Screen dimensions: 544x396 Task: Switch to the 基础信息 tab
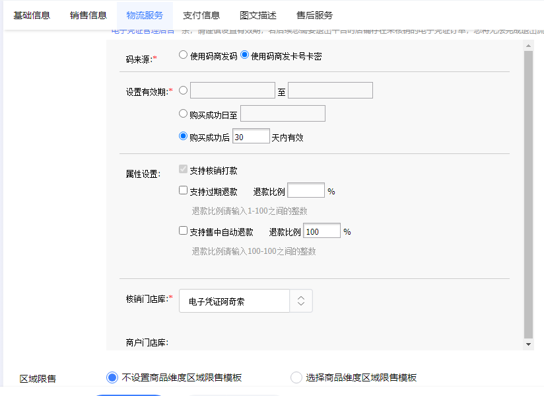click(32, 15)
